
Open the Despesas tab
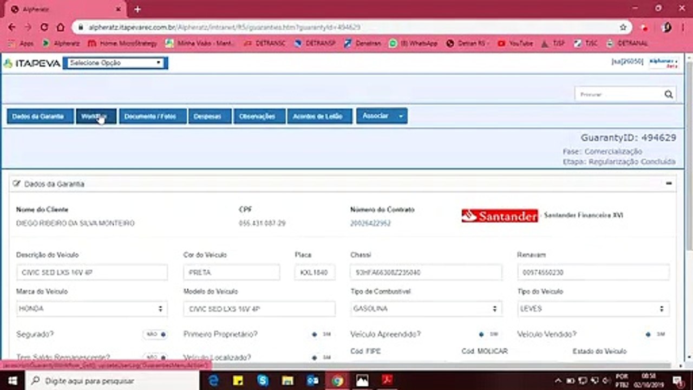(x=210, y=116)
